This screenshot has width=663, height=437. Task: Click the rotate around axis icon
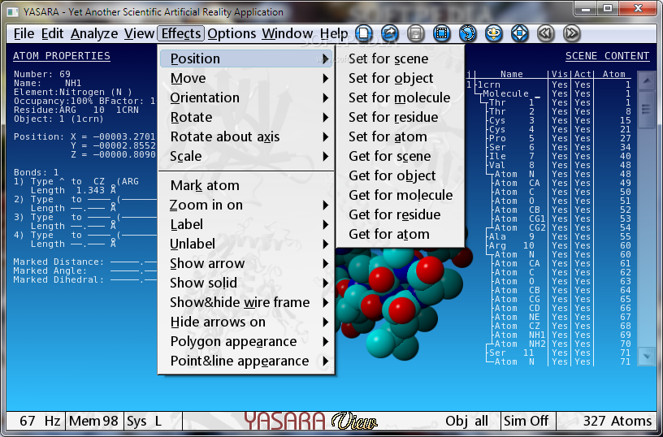coord(493,33)
